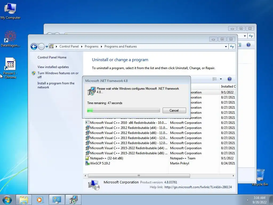Open the go.microsoft.com help link
This screenshot has height=205, width=273.
[x=198, y=187]
